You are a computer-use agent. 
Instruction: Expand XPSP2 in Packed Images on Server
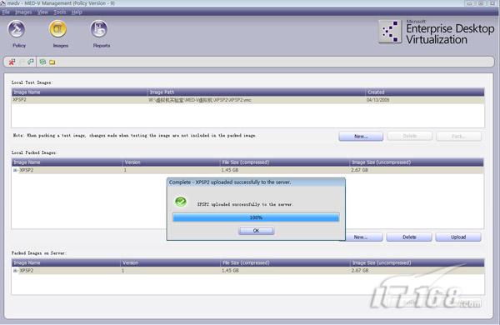pos(15,271)
